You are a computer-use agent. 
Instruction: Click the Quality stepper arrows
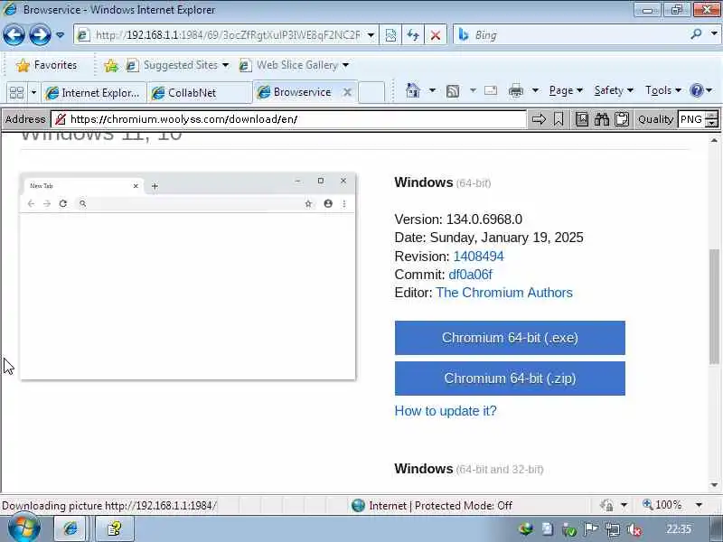click(x=712, y=119)
